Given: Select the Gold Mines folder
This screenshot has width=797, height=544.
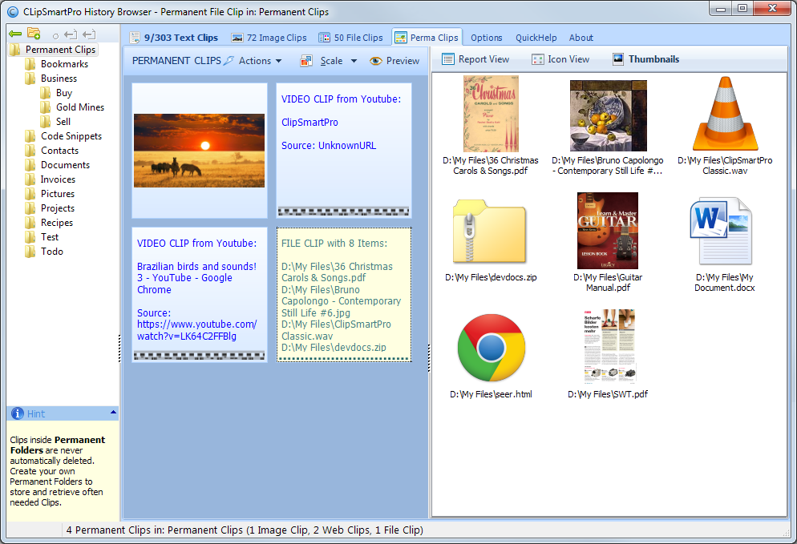Looking at the screenshot, I should (x=79, y=107).
